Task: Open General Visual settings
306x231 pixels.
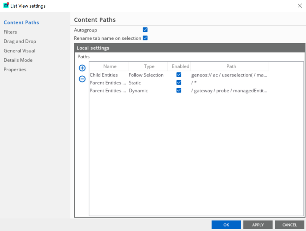Action: pos(19,50)
